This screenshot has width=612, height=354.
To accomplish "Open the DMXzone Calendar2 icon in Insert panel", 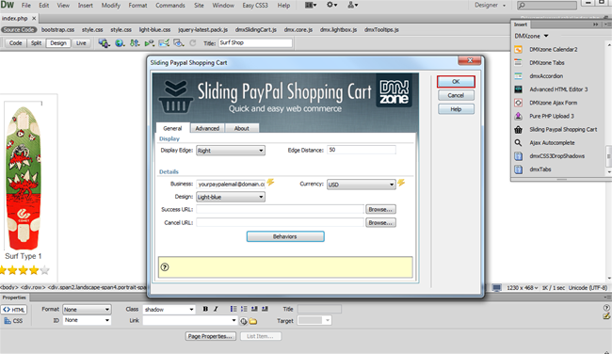I will click(518, 50).
